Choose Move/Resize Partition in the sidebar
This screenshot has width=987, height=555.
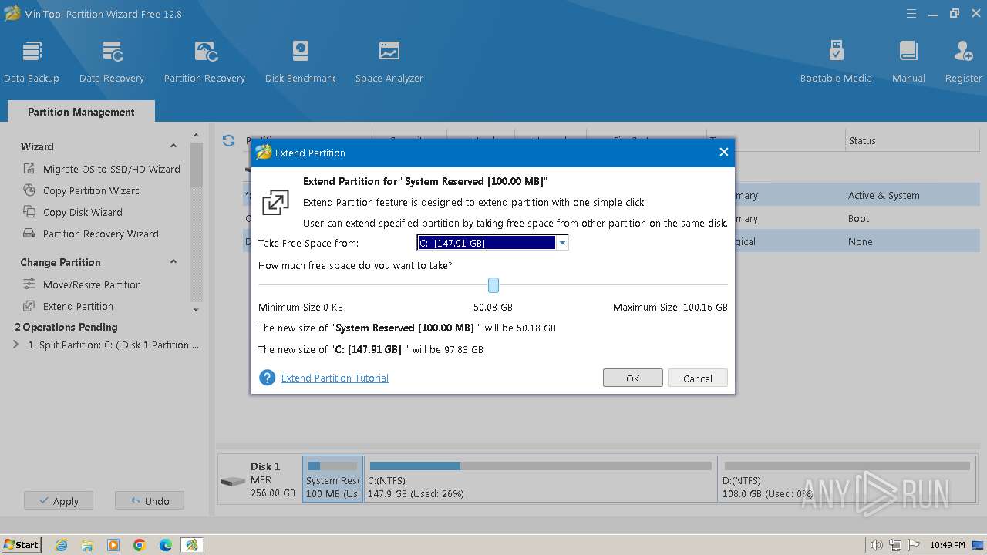83,284
